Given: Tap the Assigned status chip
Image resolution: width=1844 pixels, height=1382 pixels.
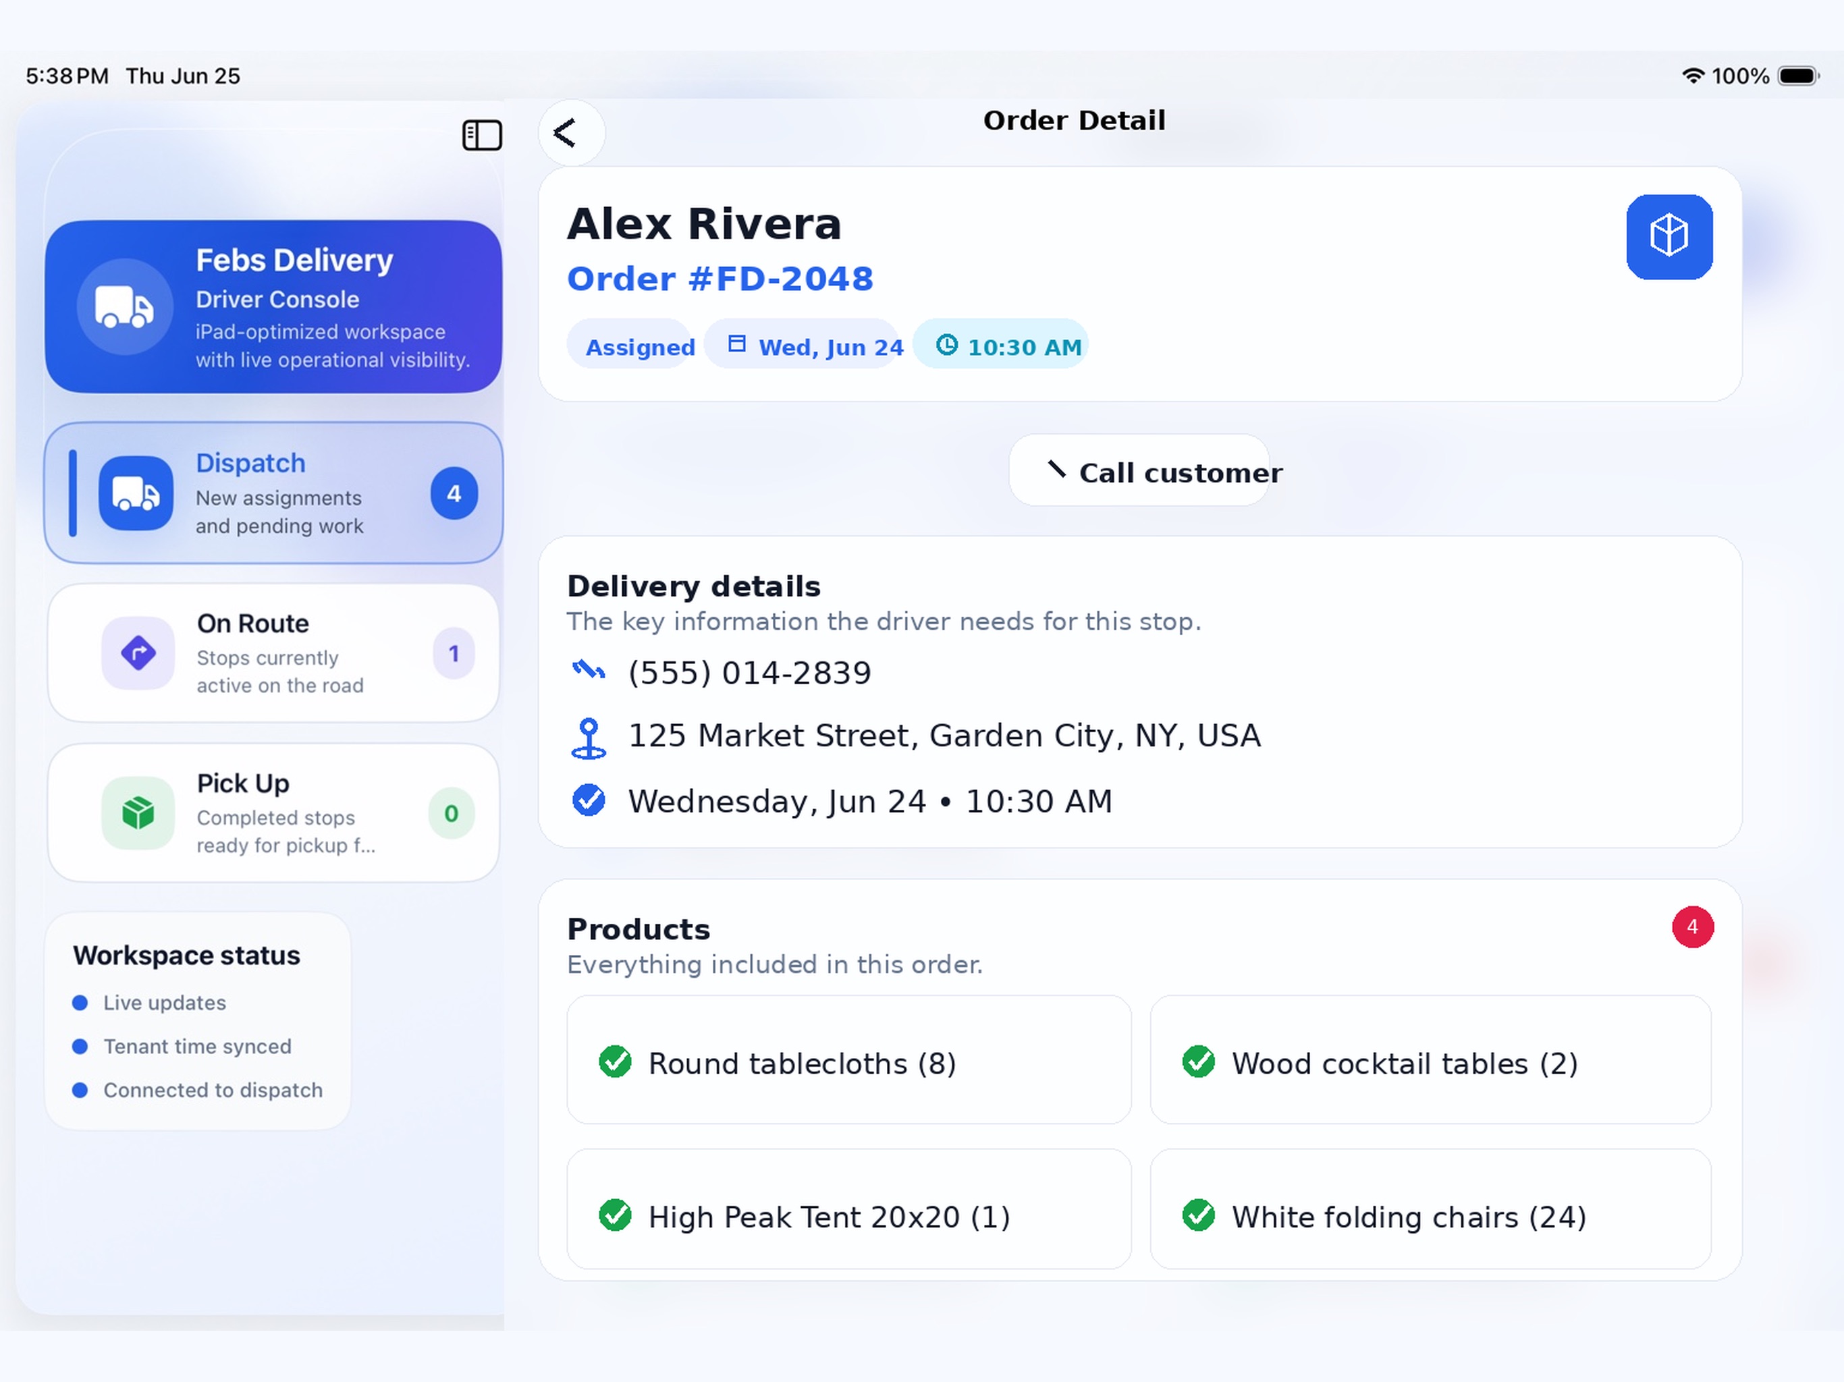Looking at the screenshot, I should (630, 344).
